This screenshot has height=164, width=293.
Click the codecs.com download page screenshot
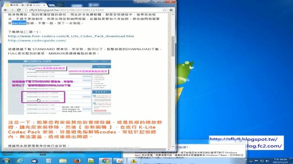click(60, 87)
